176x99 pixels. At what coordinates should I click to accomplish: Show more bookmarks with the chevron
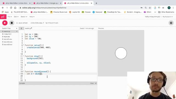(x=155, y=12)
